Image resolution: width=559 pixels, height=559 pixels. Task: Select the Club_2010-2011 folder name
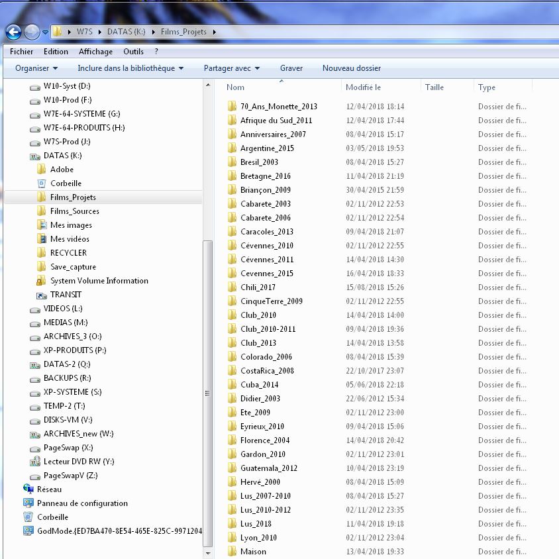268,329
